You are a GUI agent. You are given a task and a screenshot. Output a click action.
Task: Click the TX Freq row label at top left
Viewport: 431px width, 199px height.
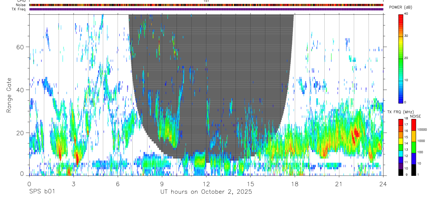[x=19, y=9]
